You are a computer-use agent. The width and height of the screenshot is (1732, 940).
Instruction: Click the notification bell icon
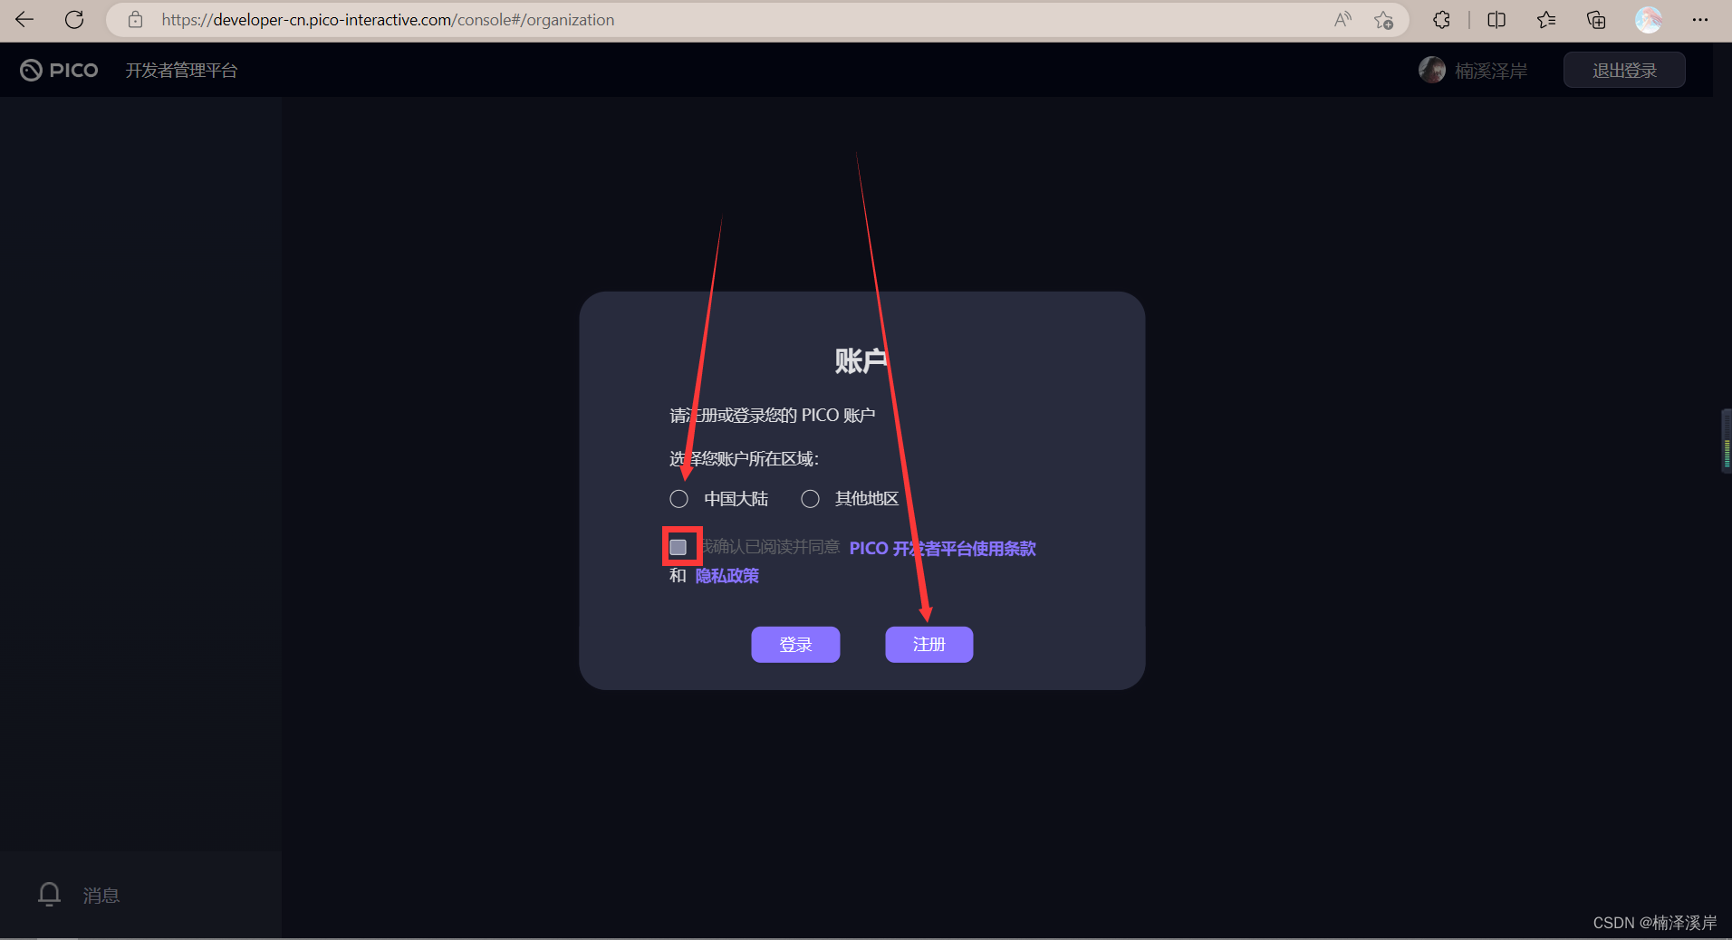click(49, 895)
